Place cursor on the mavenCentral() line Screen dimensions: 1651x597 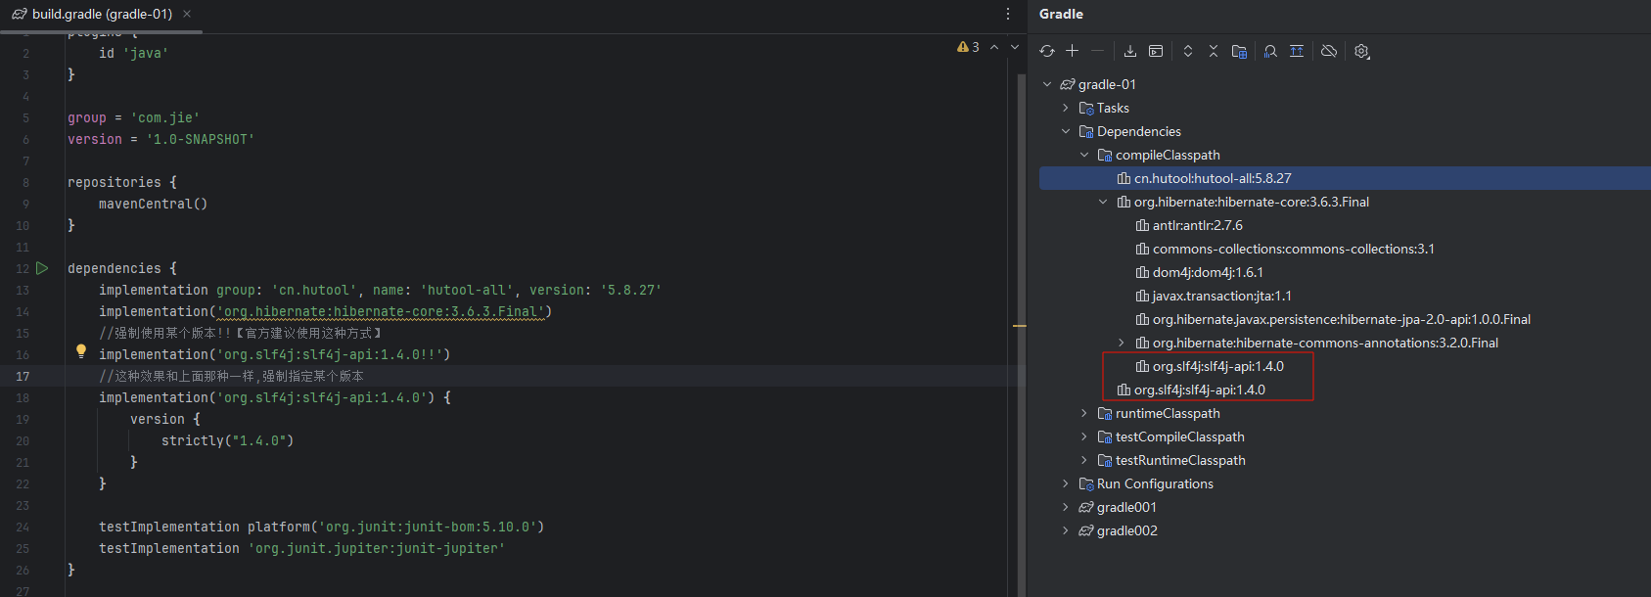point(153,204)
